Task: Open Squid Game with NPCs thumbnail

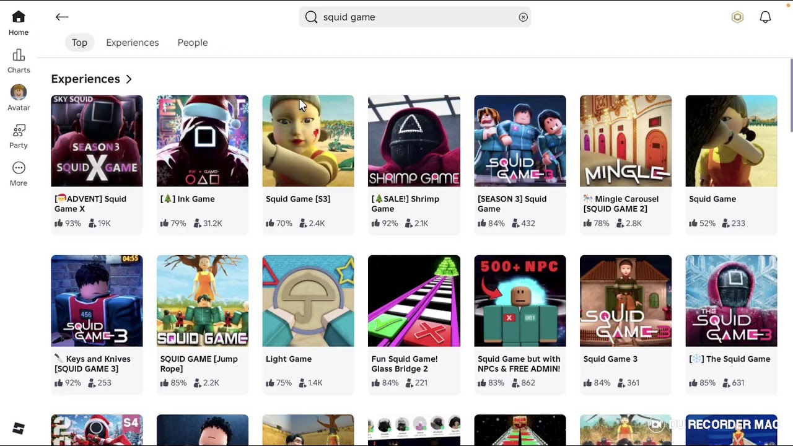Action: pyautogui.click(x=520, y=300)
